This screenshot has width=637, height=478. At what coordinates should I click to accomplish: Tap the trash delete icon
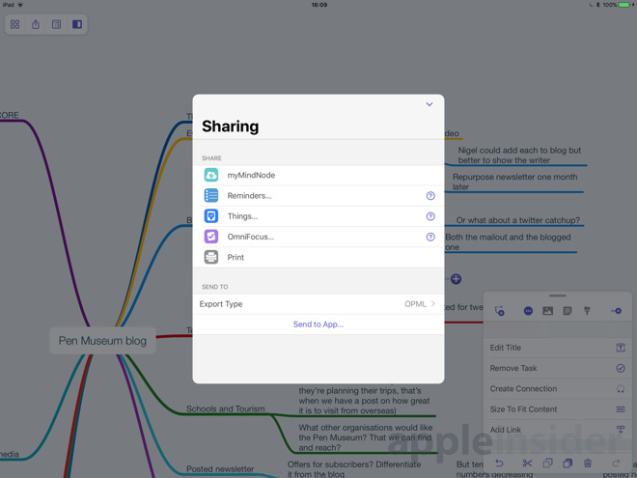pyautogui.click(x=588, y=463)
